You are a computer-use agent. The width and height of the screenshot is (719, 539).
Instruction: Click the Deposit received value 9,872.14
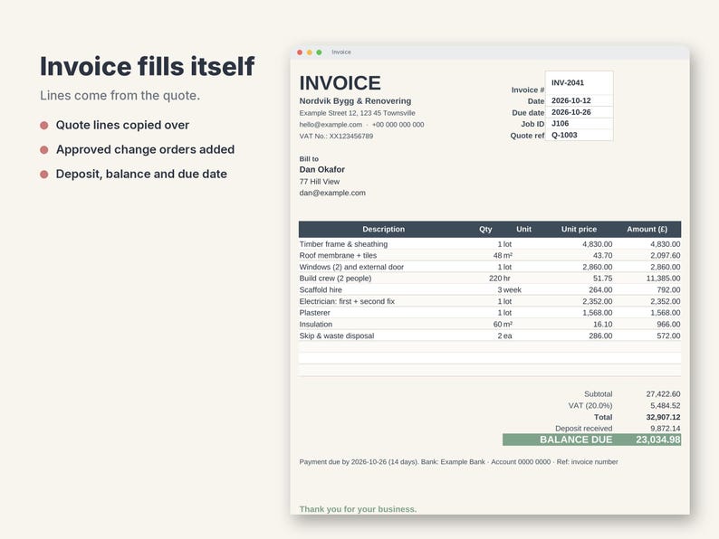coord(665,429)
